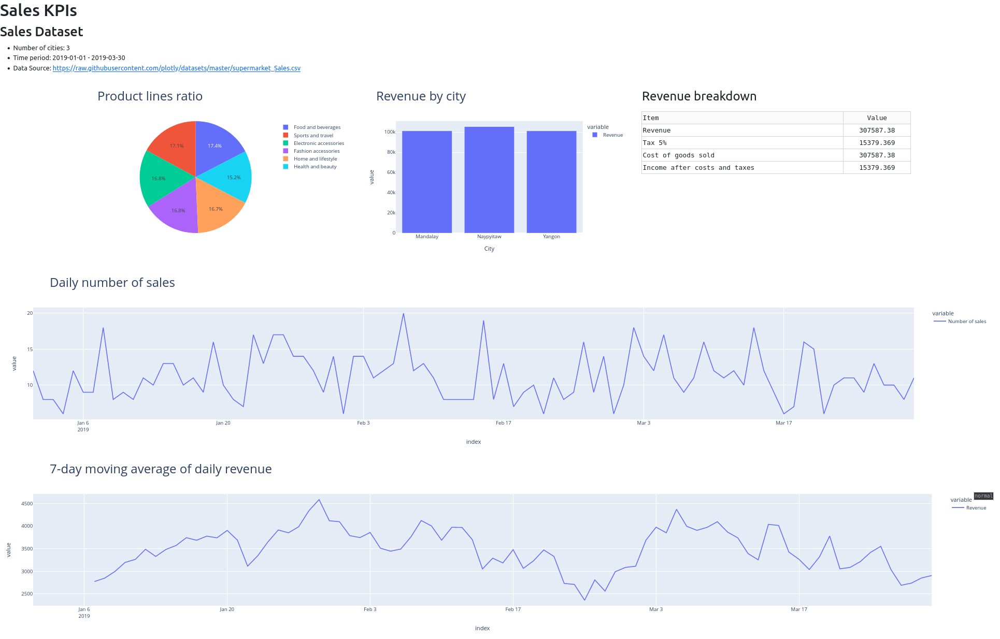Open the supermarket_Sales.csv data source link
The image size is (1000, 639).
(176, 68)
